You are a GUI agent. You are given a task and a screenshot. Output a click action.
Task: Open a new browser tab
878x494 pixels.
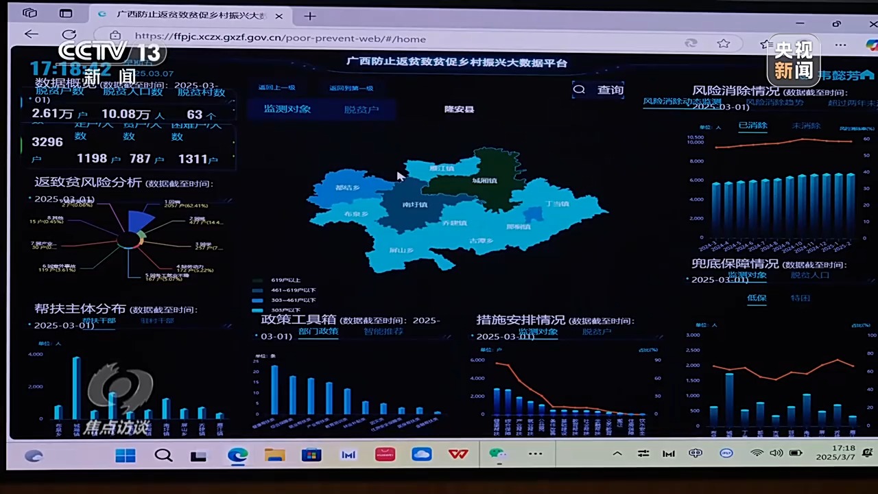click(x=310, y=16)
